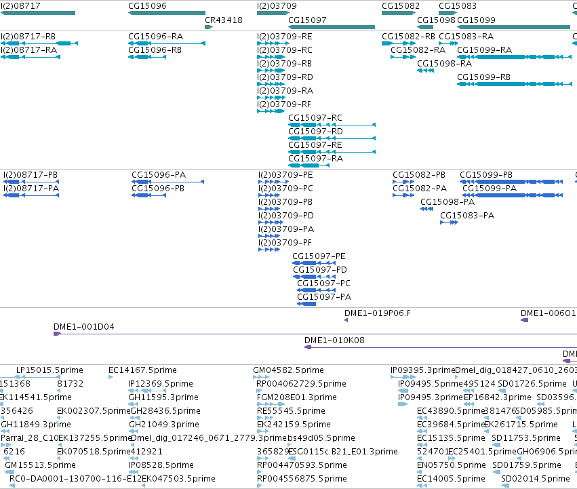Click EST RP004062729.5prime
Image resolution: width=577 pixels, height=489 pixels.
tap(259, 391)
